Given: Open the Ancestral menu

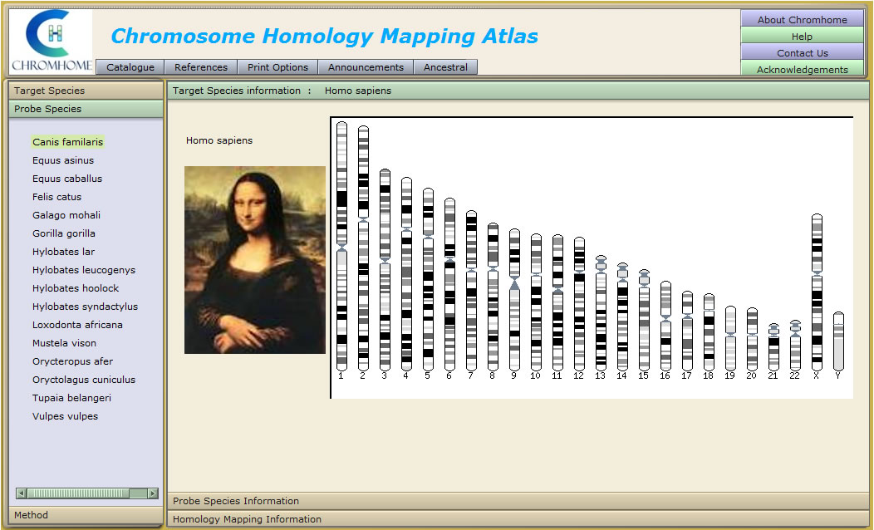Looking at the screenshot, I should pyautogui.click(x=445, y=67).
